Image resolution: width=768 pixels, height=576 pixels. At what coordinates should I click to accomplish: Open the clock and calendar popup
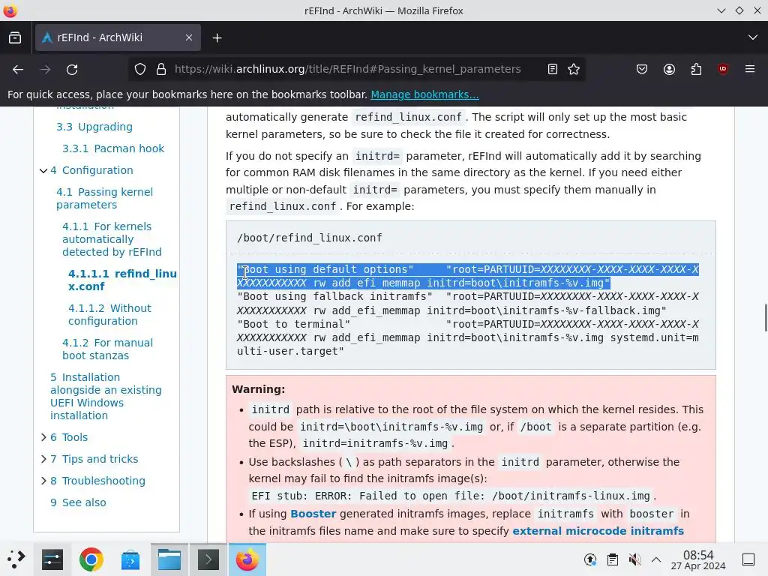pos(698,559)
